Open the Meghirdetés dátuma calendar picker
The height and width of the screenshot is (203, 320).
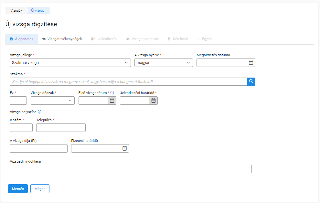coord(251,63)
